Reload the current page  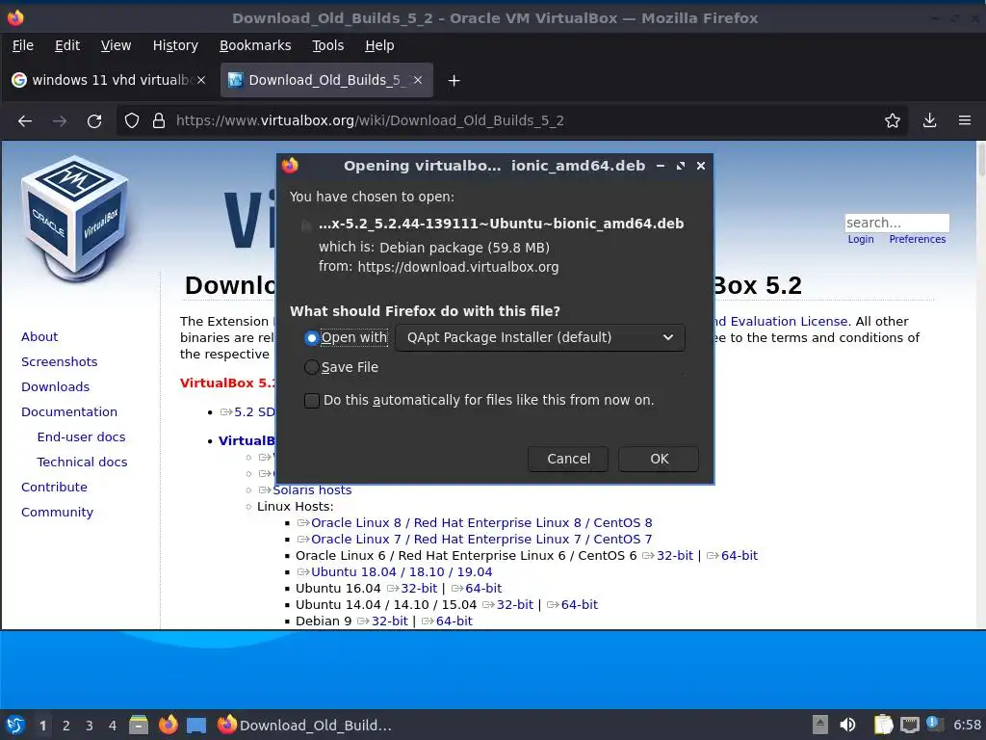(x=94, y=120)
